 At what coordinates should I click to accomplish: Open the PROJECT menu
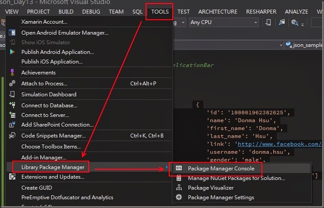coord(38,11)
